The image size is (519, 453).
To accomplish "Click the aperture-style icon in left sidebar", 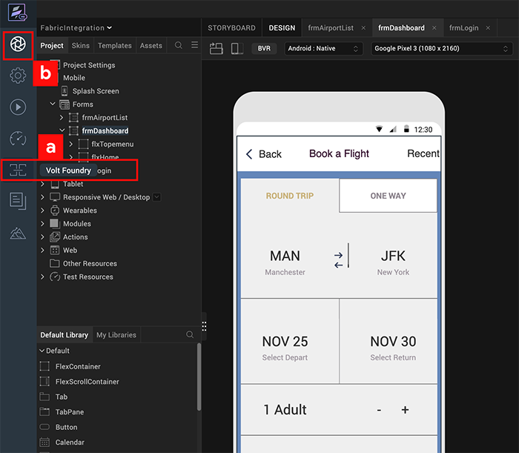I will [x=18, y=45].
